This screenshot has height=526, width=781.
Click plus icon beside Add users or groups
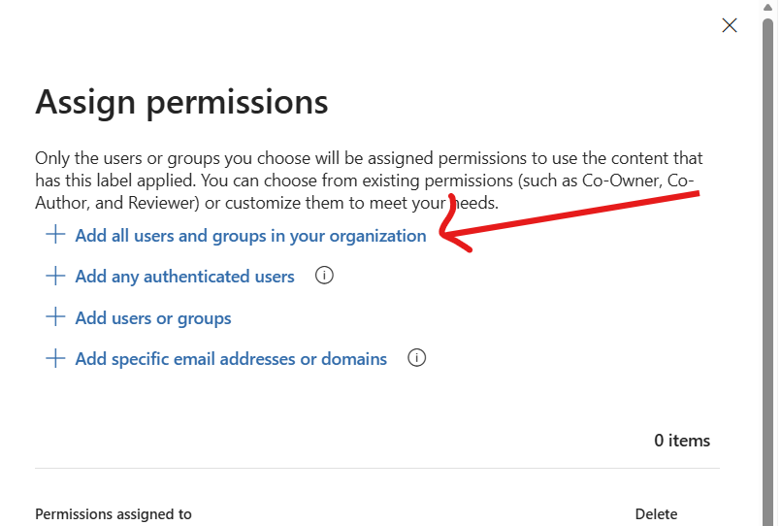pos(55,316)
